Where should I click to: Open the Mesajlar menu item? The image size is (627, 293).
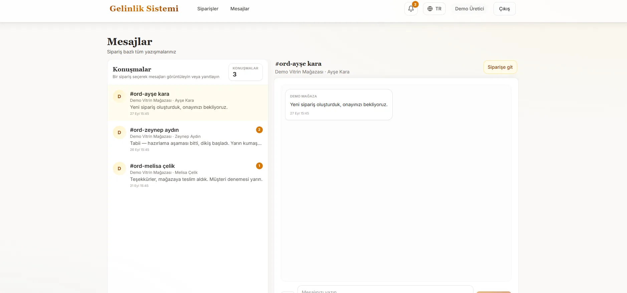click(240, 9)
